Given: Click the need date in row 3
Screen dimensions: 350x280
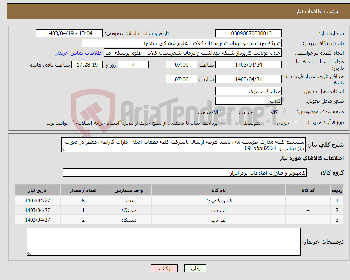Looking at the screenshot, I should point(38,220).
